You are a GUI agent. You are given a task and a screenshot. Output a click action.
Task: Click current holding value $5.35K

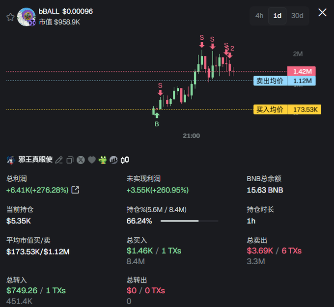pos(19,221)
